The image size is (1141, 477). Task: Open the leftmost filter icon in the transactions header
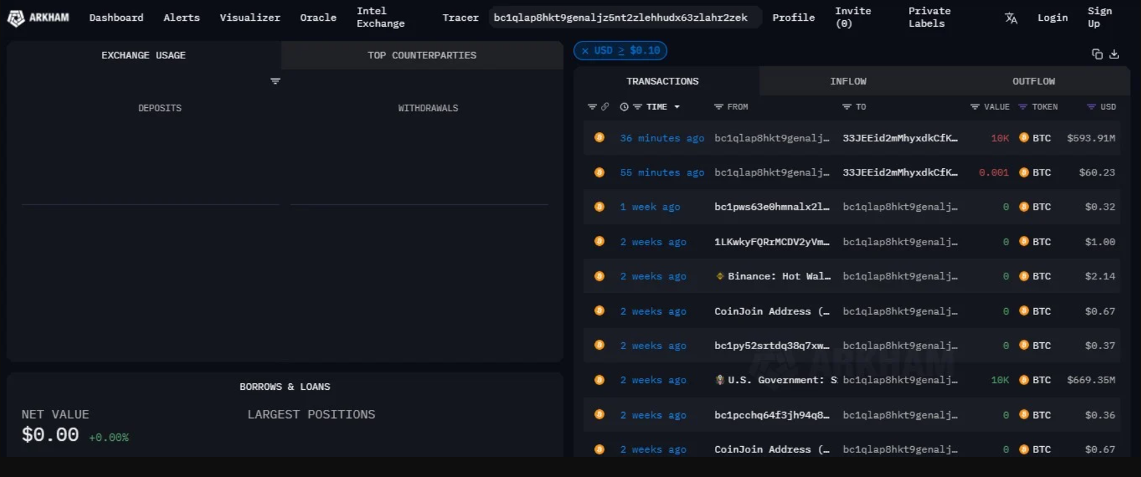pos(592,107)
